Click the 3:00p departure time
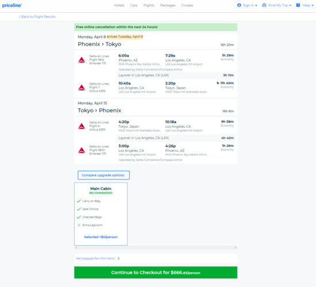This screenshot has width=316, height=287. (x=124, y=146)
